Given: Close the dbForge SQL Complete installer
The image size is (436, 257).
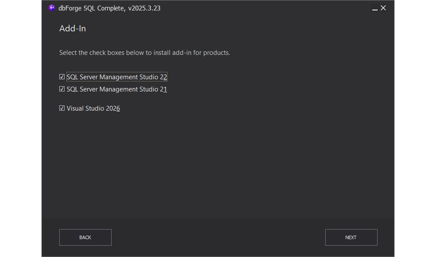Looking at the screenshot, I should click(383, 8).
